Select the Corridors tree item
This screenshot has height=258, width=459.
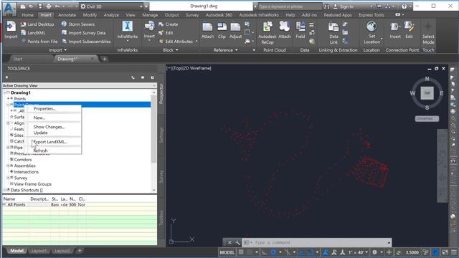click(x=23, y=160)
